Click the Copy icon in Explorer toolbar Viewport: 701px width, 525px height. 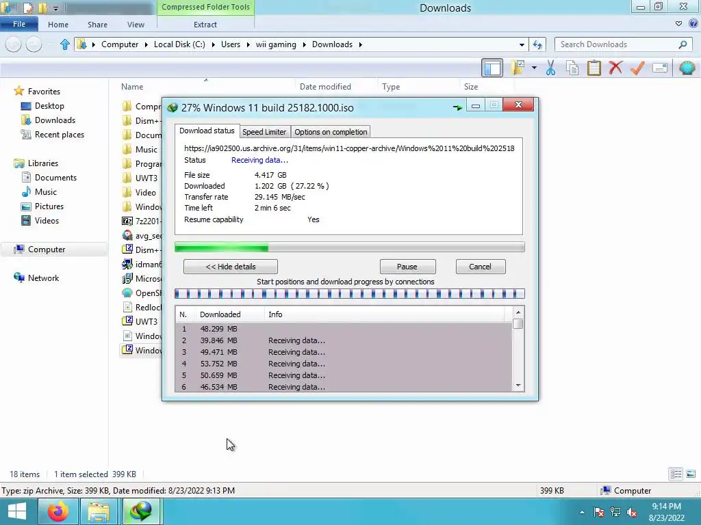click(x=572, y=68)
